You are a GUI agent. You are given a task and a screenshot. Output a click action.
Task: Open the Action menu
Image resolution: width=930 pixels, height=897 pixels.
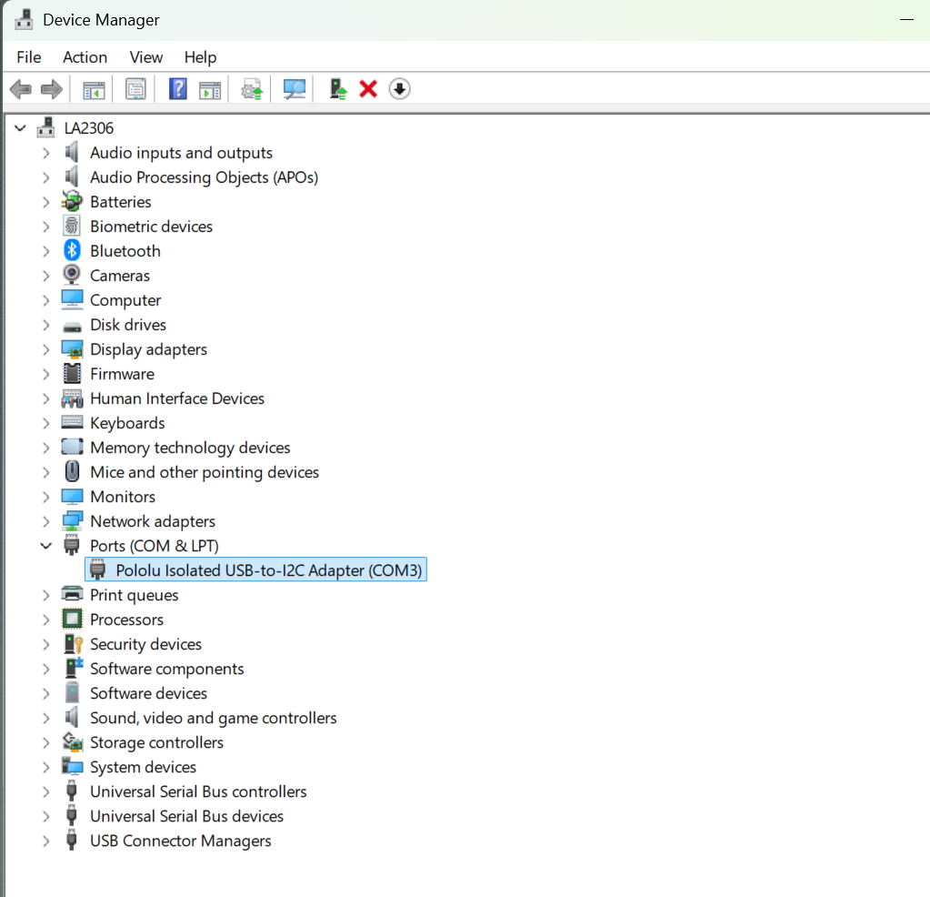click(85, 57)
